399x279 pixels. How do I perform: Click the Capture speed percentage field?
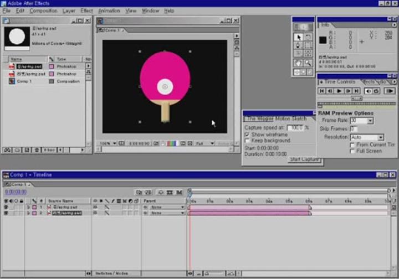point(295,127)
